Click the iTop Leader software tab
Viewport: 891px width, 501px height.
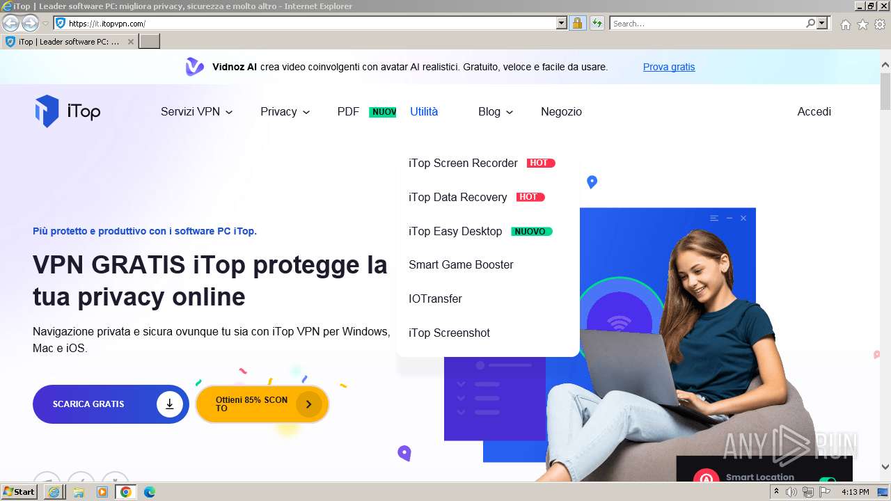(x=68, y=42)
